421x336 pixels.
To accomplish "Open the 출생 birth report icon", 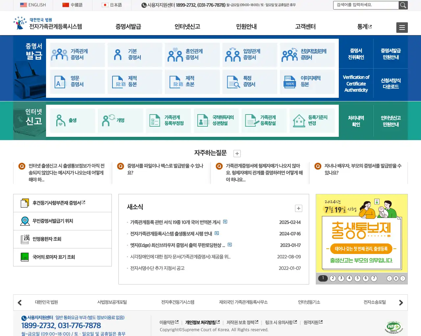I will coord(72,120).
